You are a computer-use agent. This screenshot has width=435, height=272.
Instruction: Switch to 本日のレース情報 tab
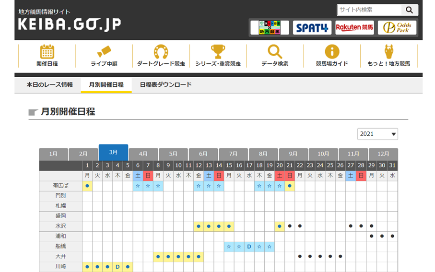coord(49,85)
